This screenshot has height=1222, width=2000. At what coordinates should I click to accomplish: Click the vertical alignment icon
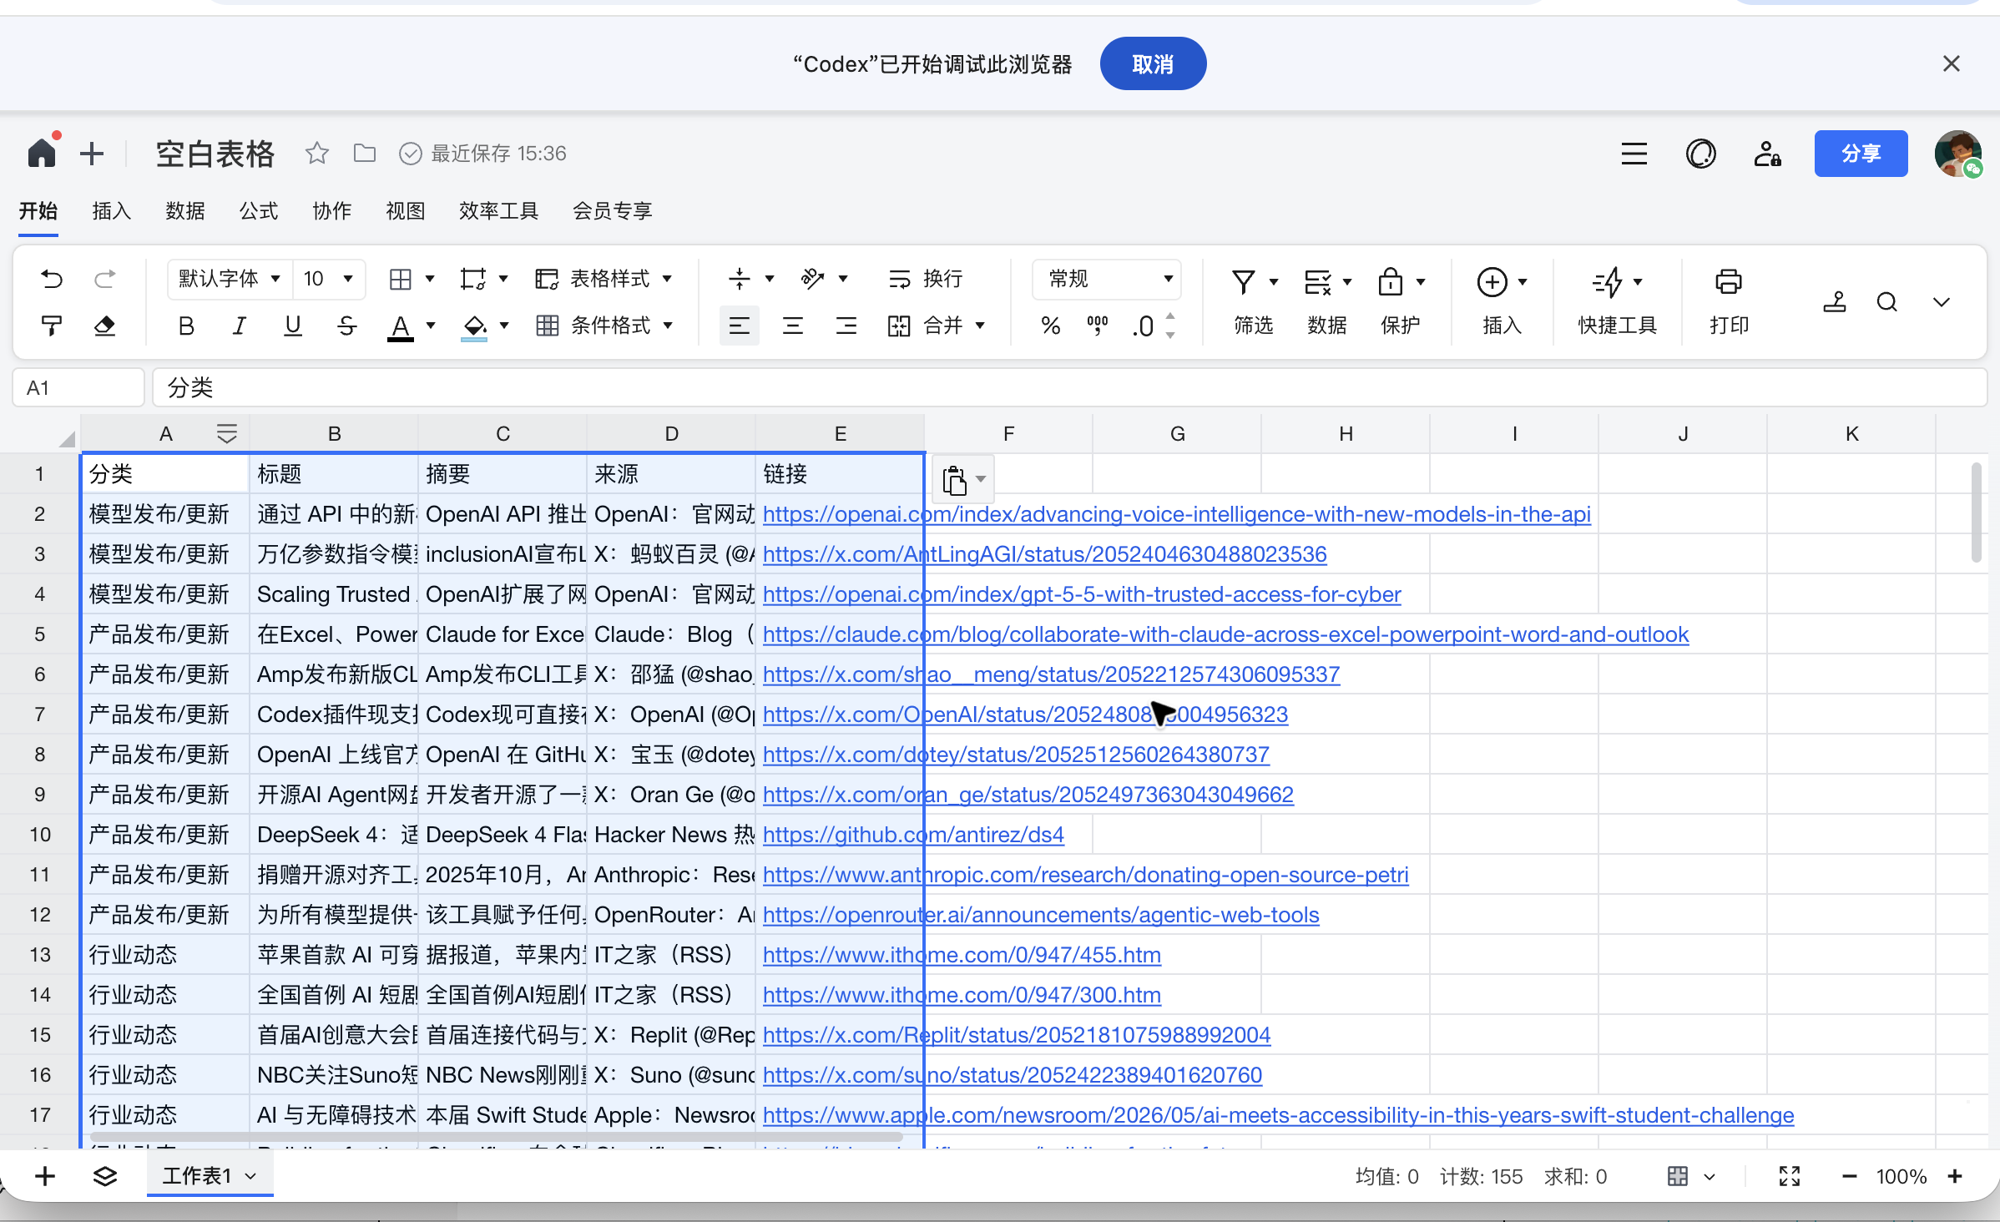[x=740, y=279]
